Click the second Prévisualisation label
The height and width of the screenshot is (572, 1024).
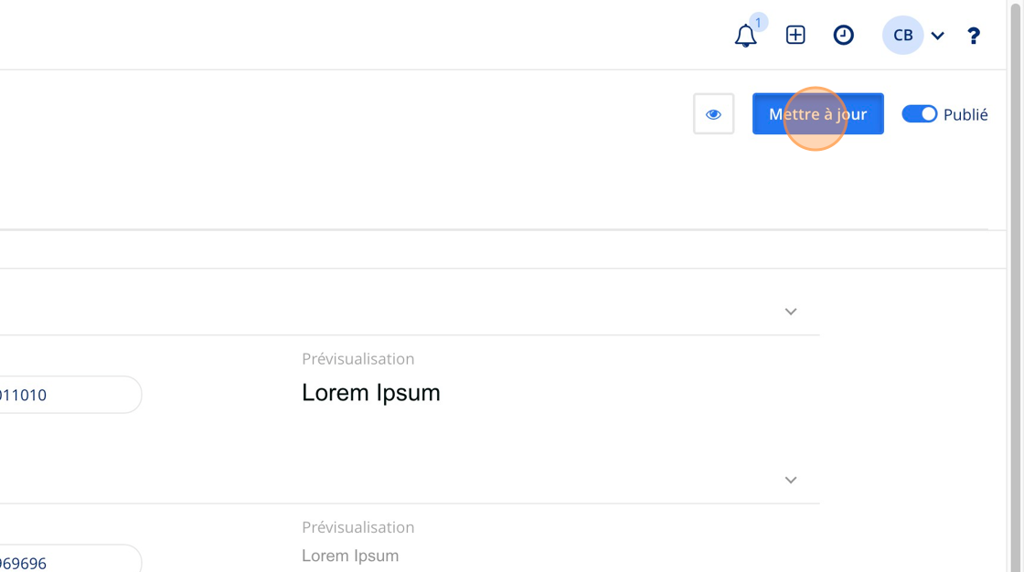tap(357, 527)
